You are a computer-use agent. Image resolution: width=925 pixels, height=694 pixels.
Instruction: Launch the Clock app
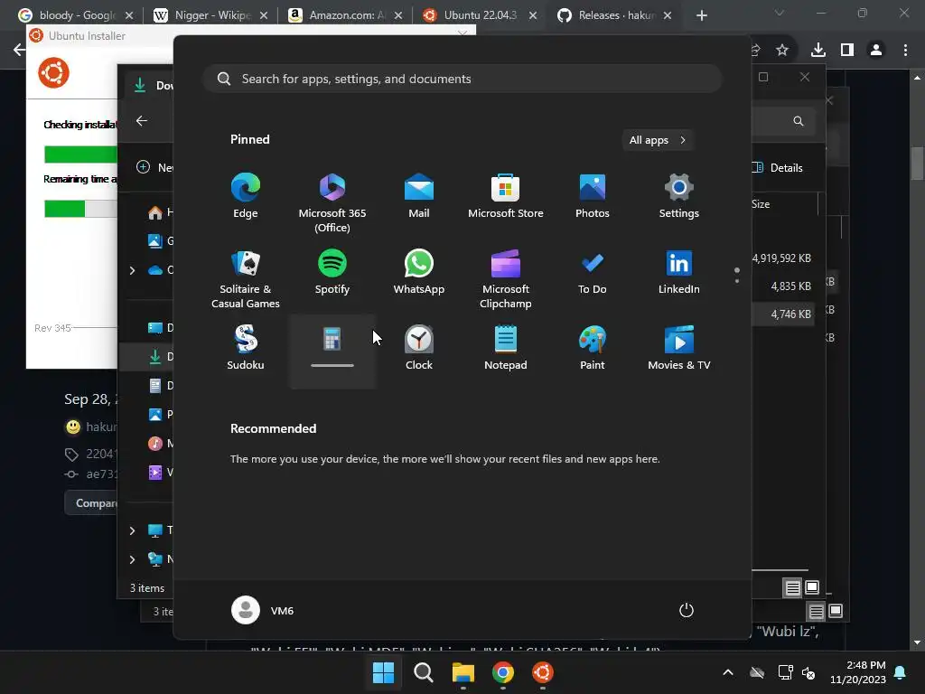[419, 348]
